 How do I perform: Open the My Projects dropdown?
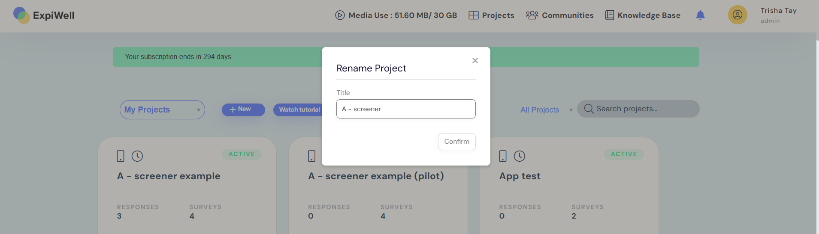pyautogui.click(x=162, y=110)
